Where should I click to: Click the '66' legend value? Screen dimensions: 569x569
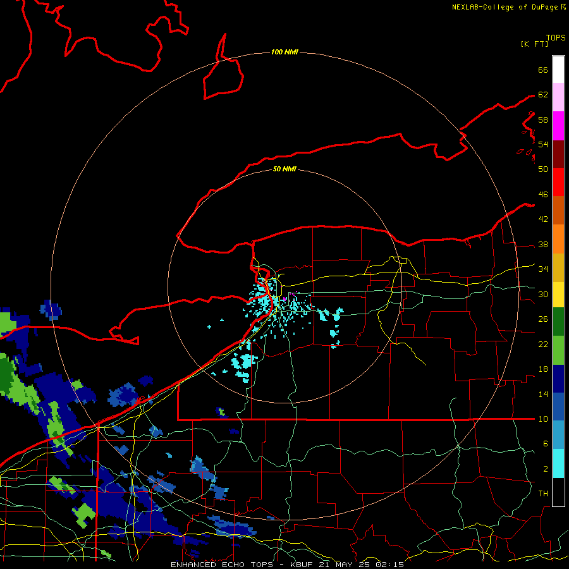[x=543, y=70]
